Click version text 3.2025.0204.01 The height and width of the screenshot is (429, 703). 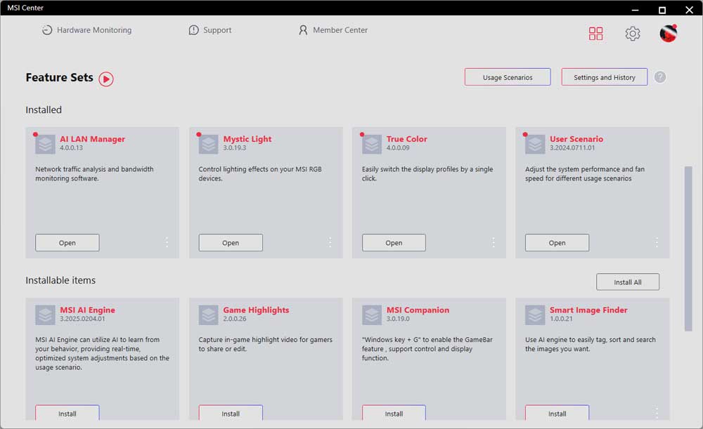point(82,319)
